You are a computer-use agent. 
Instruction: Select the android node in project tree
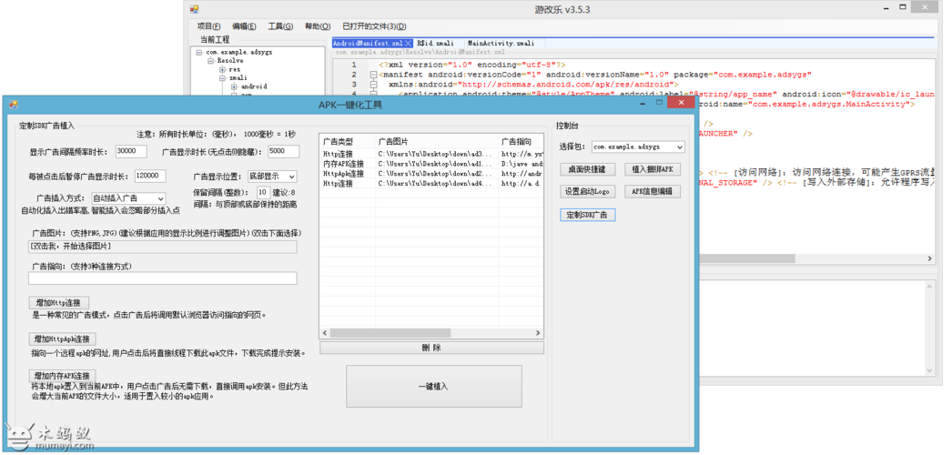(x=253, y=86)
